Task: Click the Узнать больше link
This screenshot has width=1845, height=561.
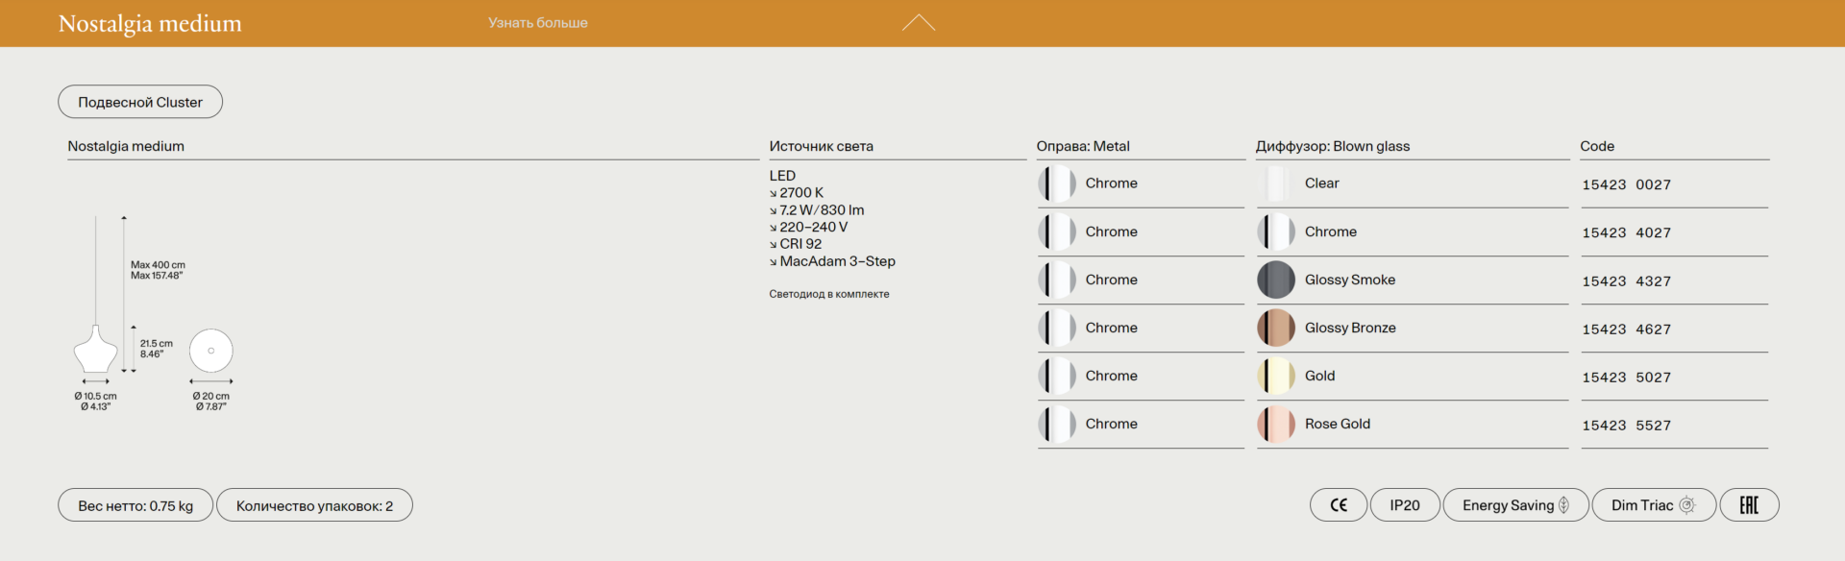Action: [x=537, y=23]
